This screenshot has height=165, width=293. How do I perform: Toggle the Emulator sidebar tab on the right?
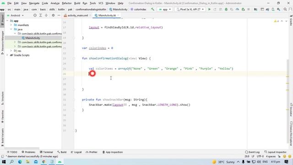(x=291, y=110)
